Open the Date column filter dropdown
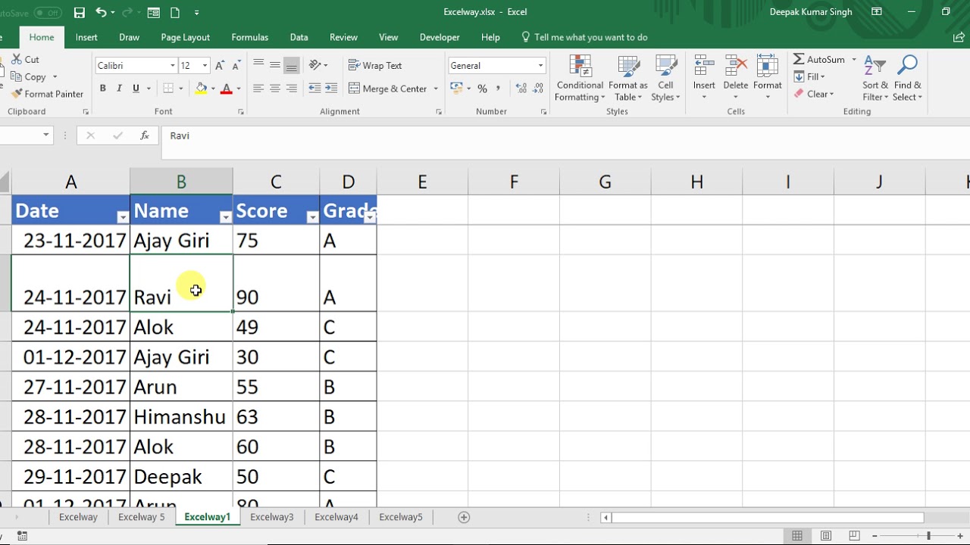Viewport: 970px width, 545px height. click(x=123, y=217)
